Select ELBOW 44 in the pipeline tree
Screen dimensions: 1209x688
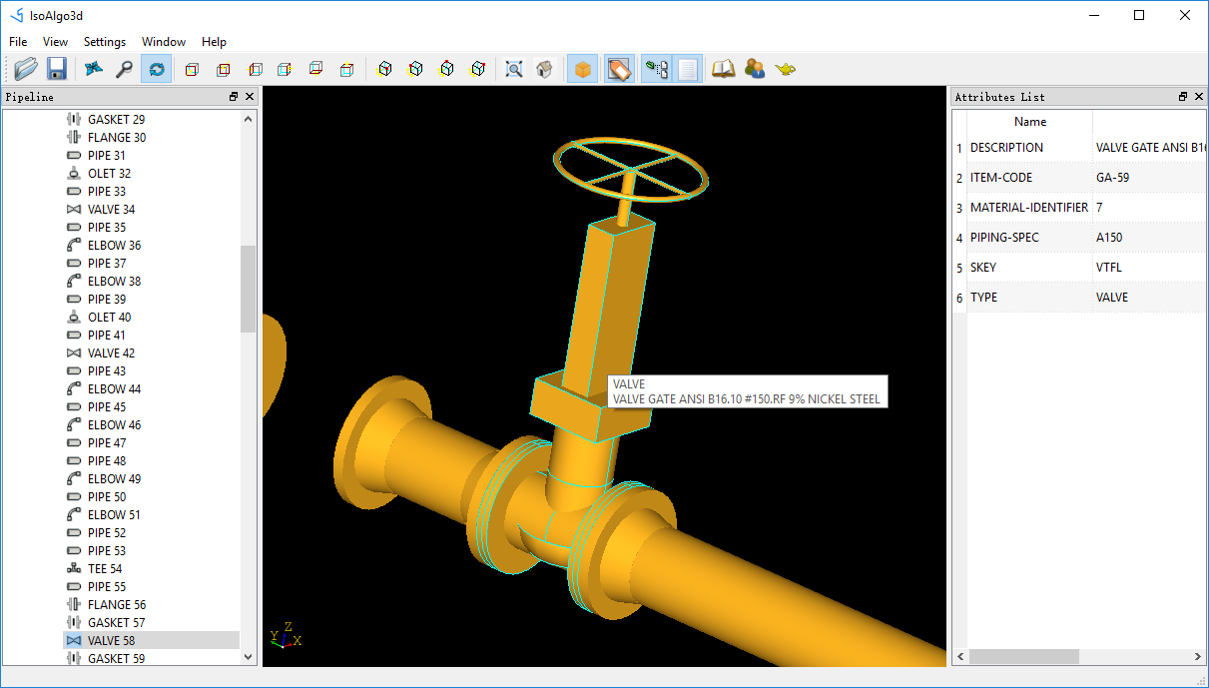point(114,389)
